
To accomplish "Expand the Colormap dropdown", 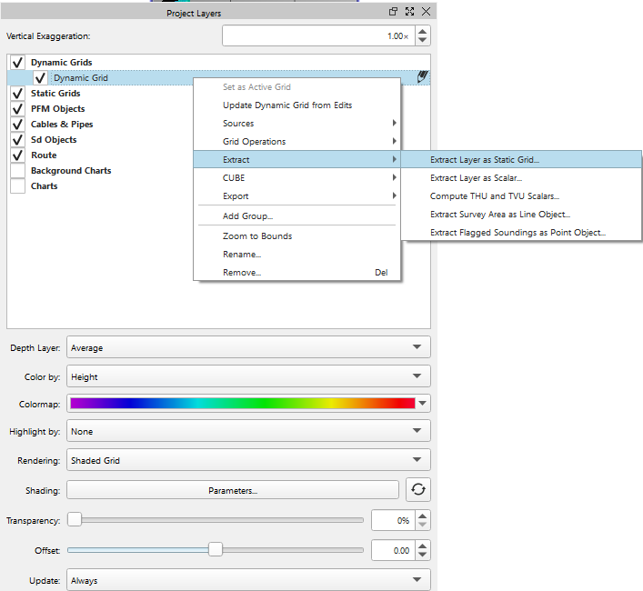I will click(x=423, y=403).
